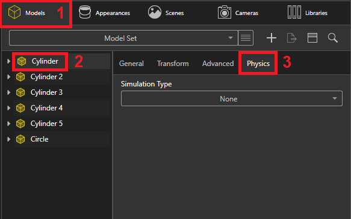Expand the Cylinder 4 node arrow
The width and height of the screenshot is (351, 219).
(8, 108)
